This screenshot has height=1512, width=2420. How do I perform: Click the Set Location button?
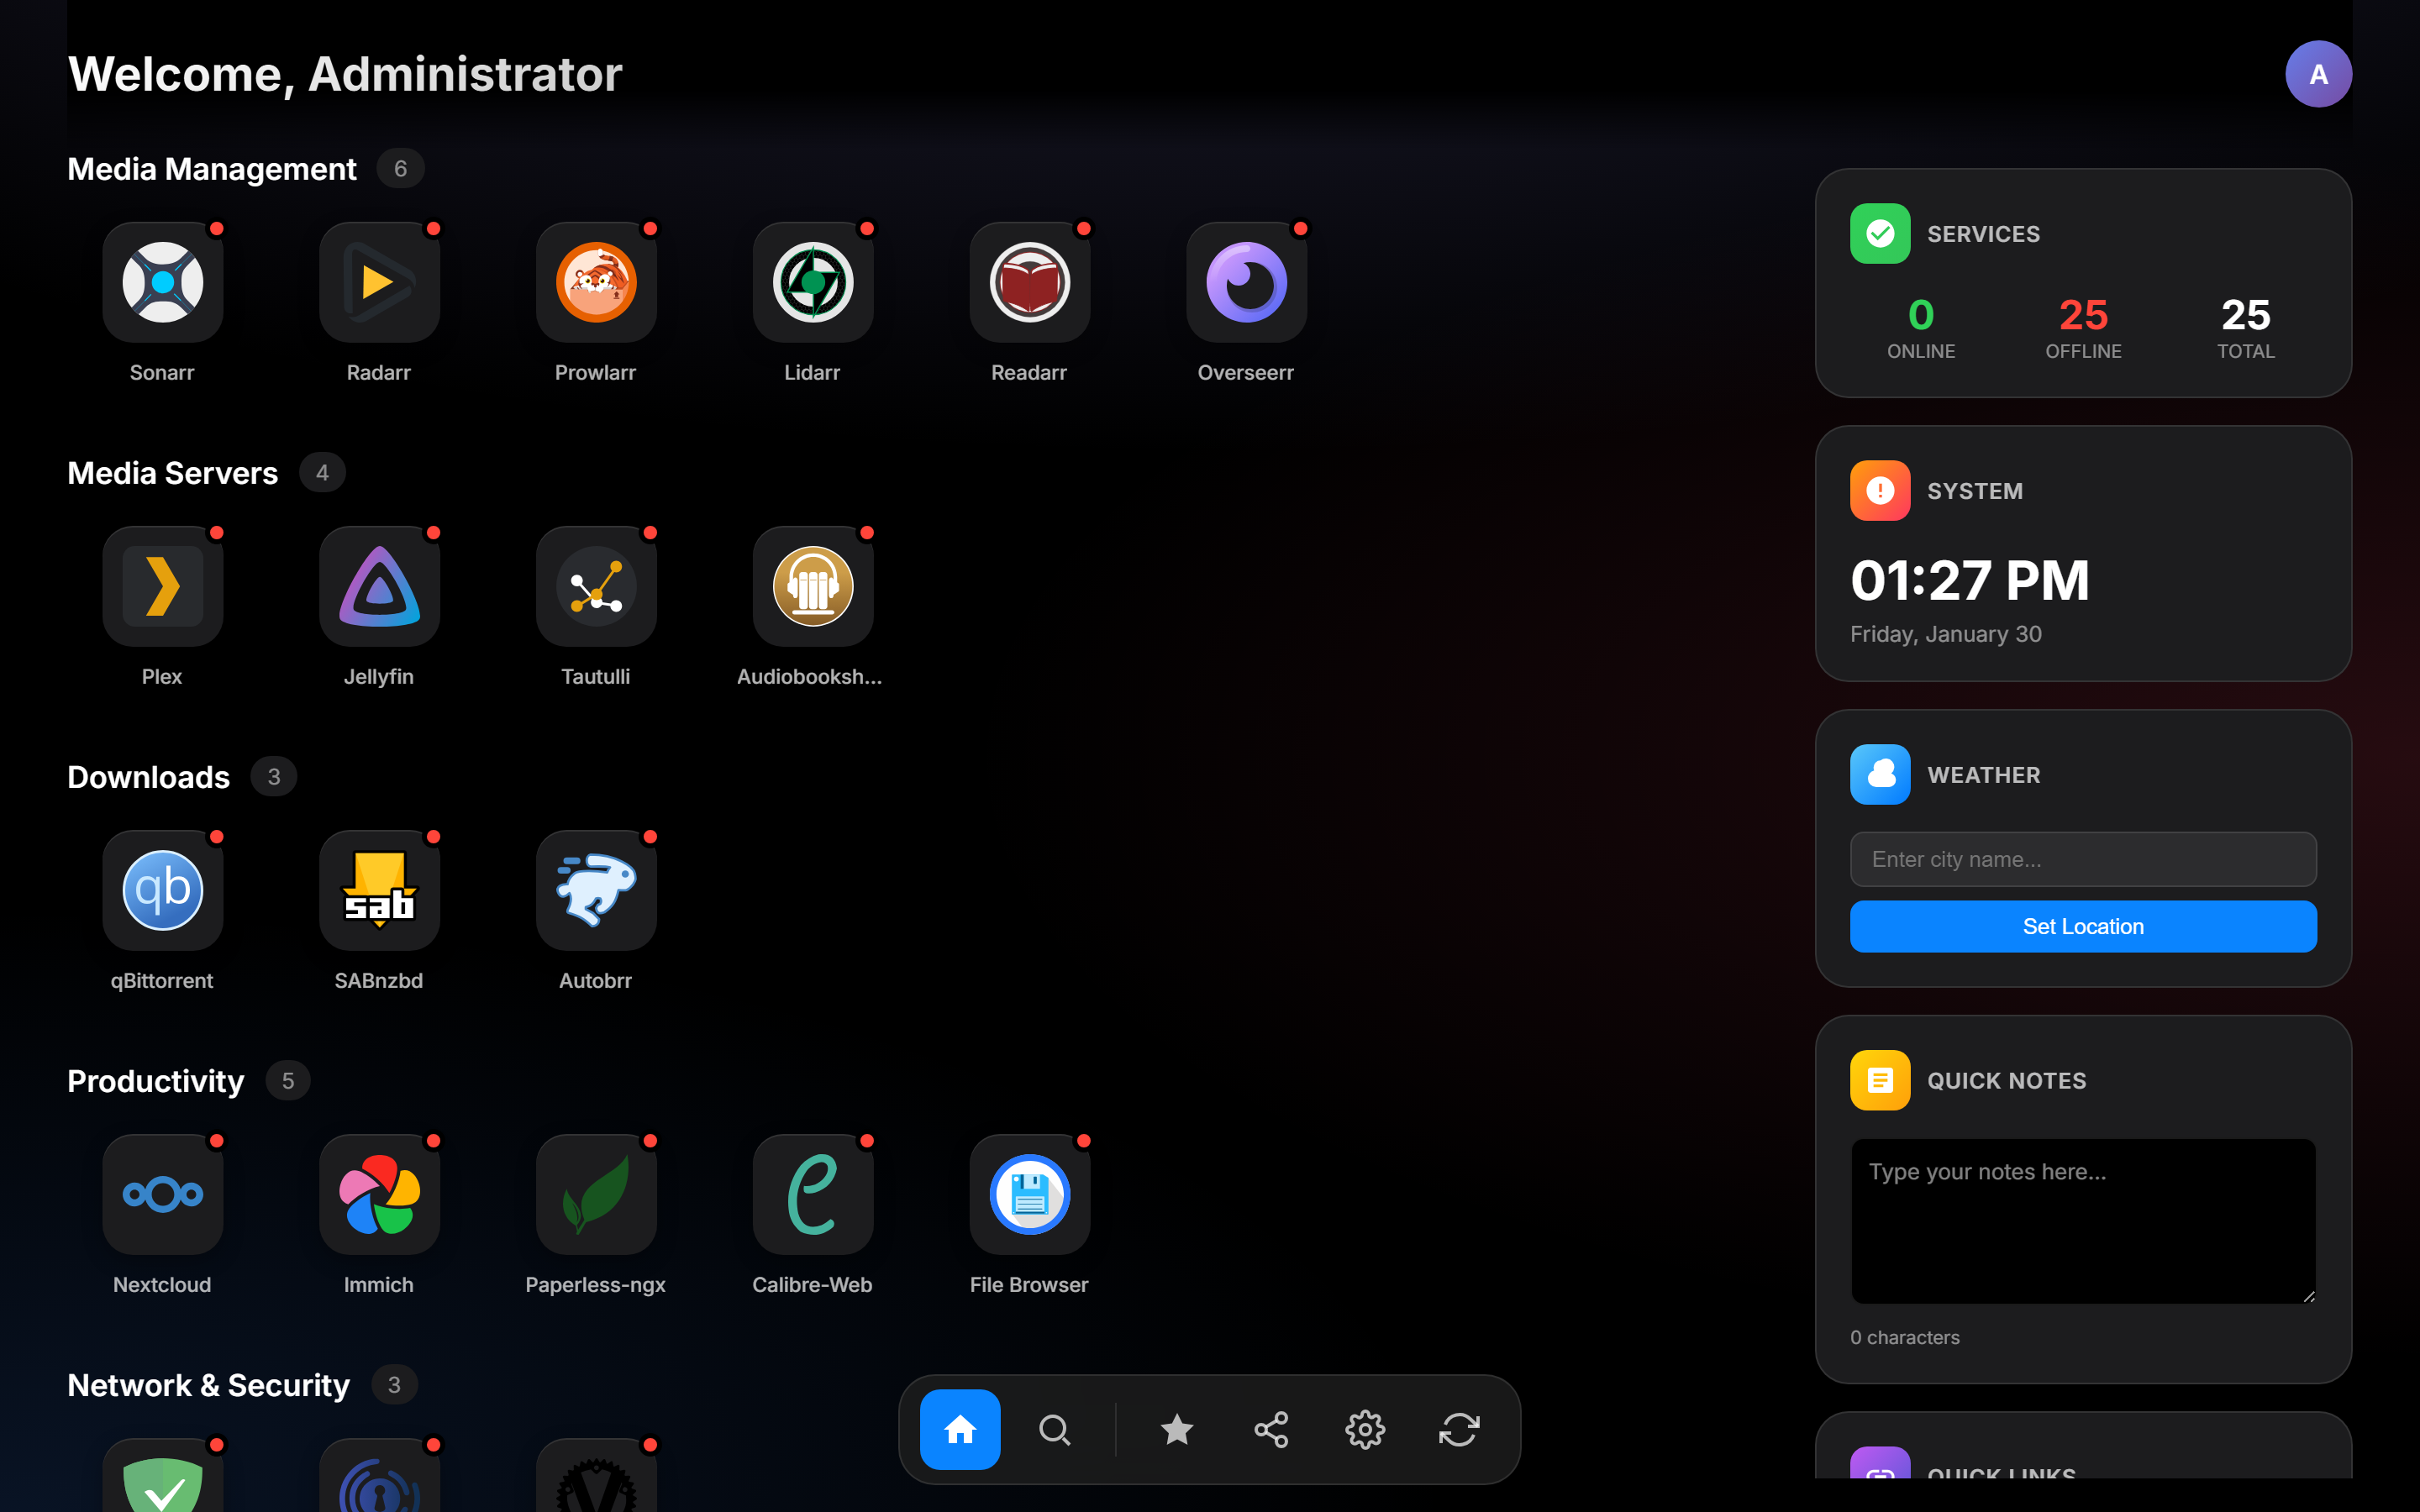2083,926
